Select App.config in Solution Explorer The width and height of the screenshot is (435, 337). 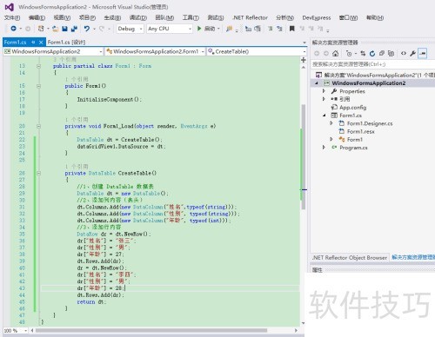click(x=352, y=108)
